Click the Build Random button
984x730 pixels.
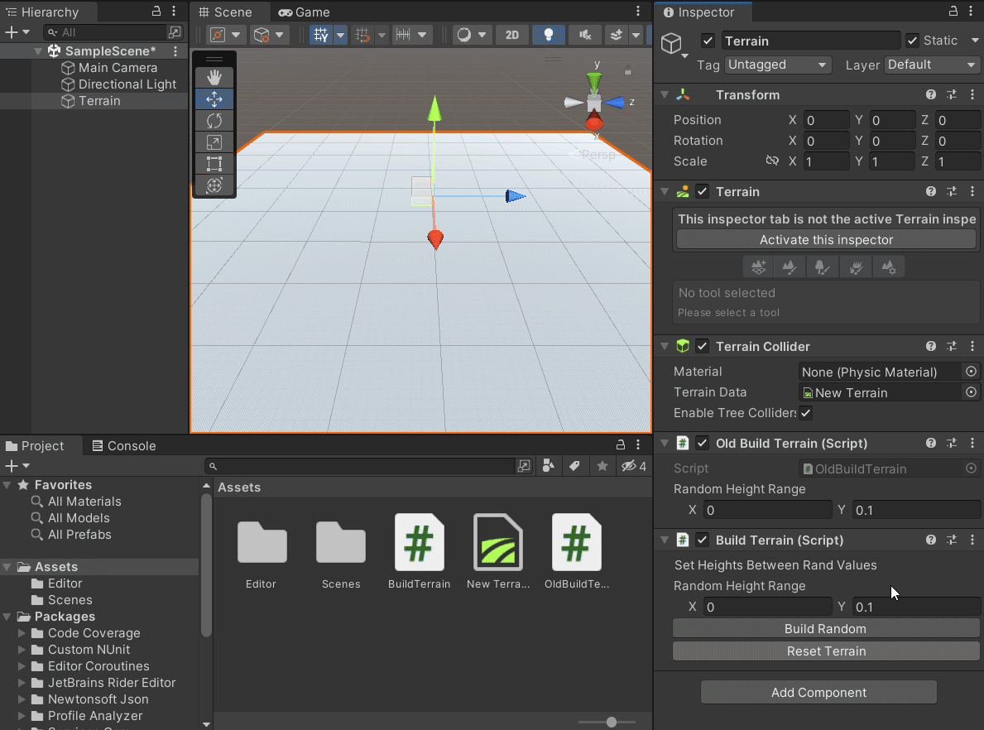click(x=825, y=628)
